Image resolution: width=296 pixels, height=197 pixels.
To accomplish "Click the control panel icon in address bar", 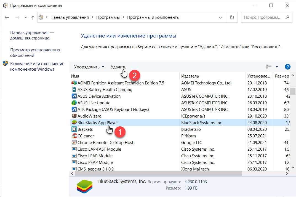I will point(41,17).
